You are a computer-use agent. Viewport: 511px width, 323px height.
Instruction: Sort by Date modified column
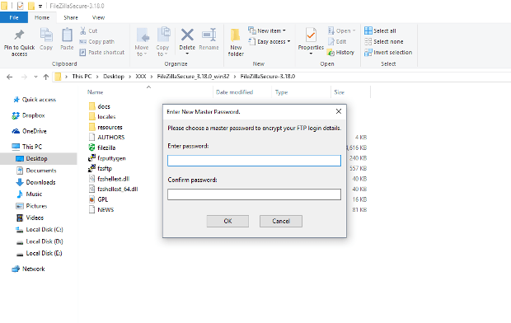tap(234, 92)
